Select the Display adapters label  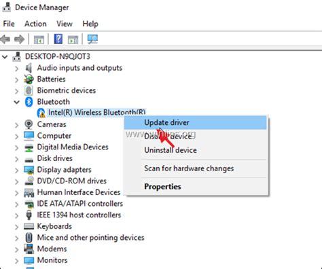tap(65, 170)
